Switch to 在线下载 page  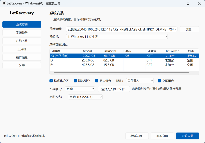(x=22, y=41)
